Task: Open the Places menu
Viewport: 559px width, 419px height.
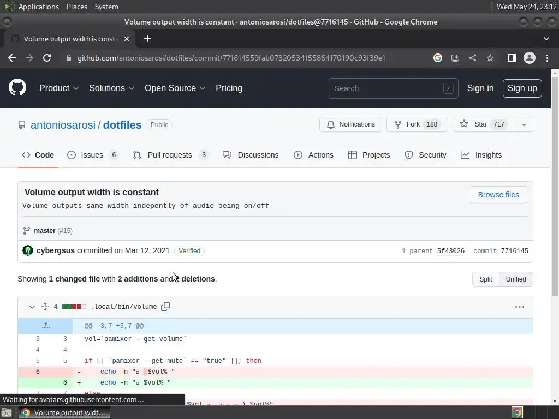Action: [76, 7]
